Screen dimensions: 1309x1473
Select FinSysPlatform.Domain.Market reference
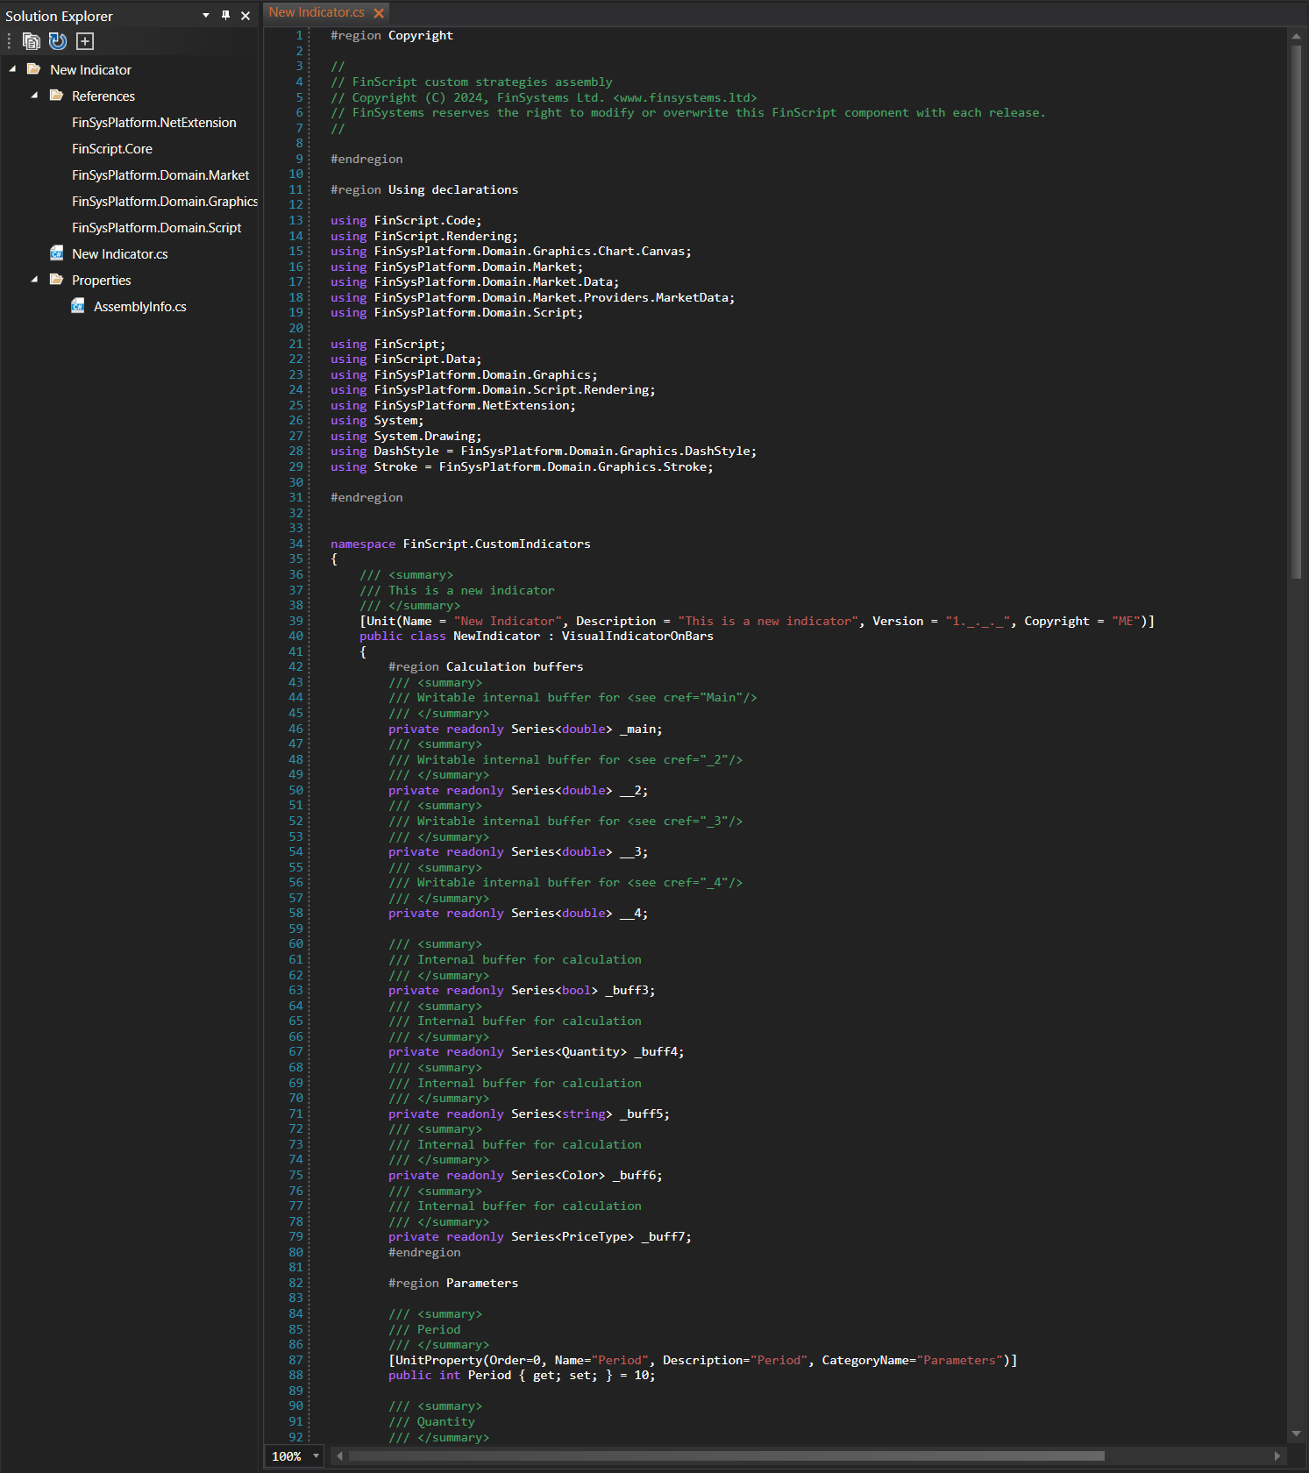[160, 175]
